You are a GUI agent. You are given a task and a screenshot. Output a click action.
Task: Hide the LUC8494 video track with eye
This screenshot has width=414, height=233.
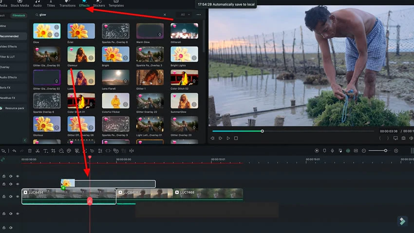pos(18,196)
